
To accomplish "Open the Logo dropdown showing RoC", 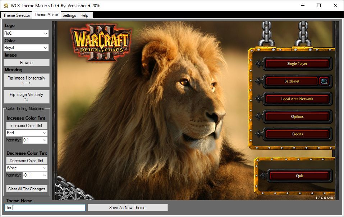I will (x=26, y=33).
